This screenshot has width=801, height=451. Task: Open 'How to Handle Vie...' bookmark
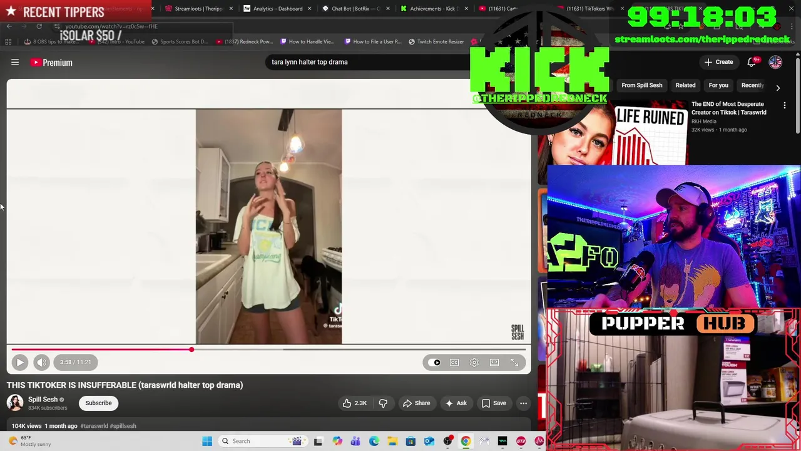(x=307, y=42)
